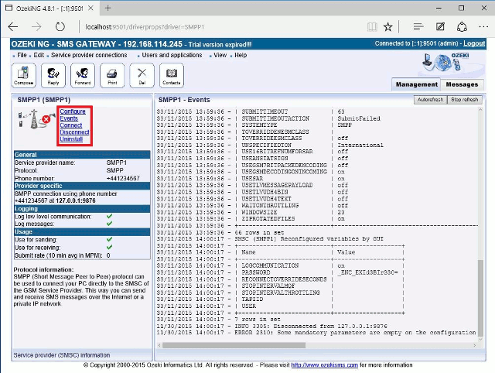The height and width of the screenshot is (373, 495).
Task: Open reading view book icon
Action: 372,27
